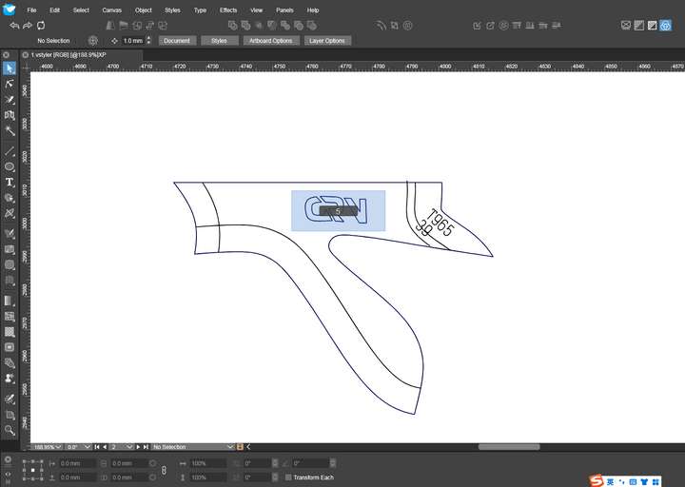Select the Gradient tool
The width and height of the screenshot is (685, 487).
click(x=10, y=301)
